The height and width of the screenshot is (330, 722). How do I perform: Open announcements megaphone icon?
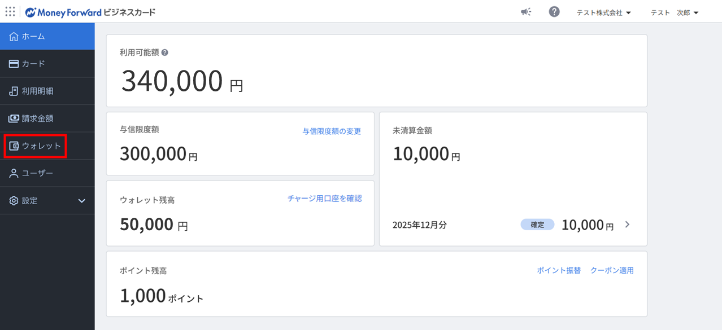(525, 12)
